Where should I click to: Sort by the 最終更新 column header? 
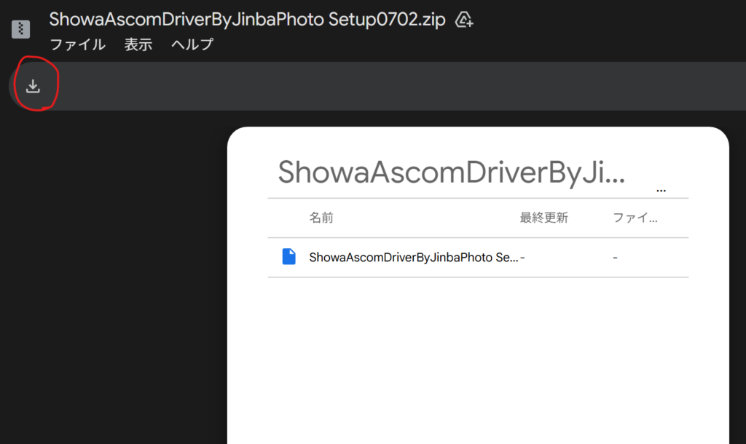(x=543, y=218)
